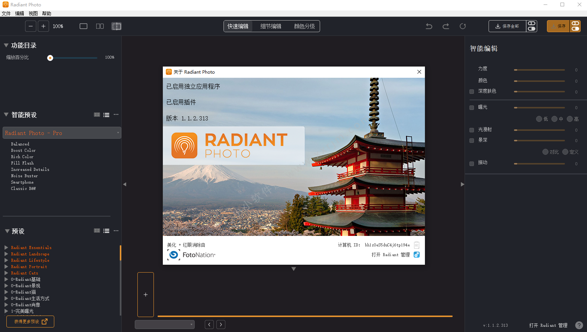Expand Radiant Cats preset group
The height and width of the screenshot is (332, 587).
6,273
